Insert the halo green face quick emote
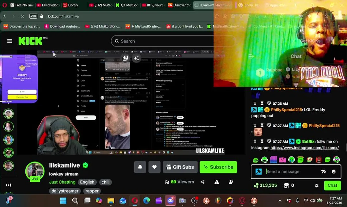This screenshot has height=207, width=347. click(301, 159)
